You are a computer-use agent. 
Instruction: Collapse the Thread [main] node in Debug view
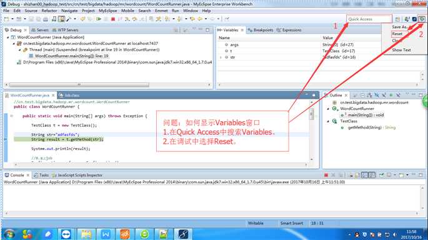[19, 50]
